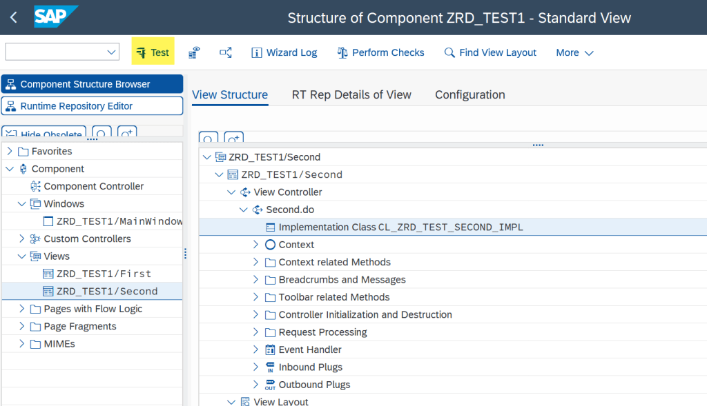Switch to RT Rep Details of View tab
Viewport: 707px width, 406px height.
click(x=351, y=94)
